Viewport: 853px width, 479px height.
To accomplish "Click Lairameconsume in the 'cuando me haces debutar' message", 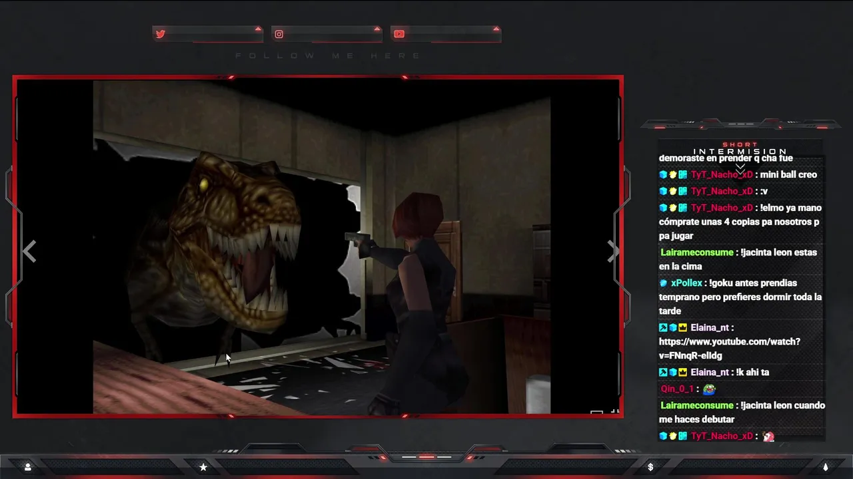I will [x=696, y=405].
